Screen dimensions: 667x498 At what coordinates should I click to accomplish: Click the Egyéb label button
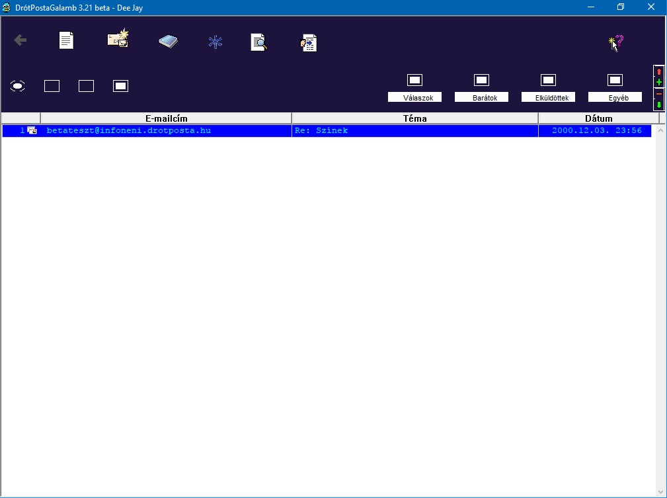[615, 98]
